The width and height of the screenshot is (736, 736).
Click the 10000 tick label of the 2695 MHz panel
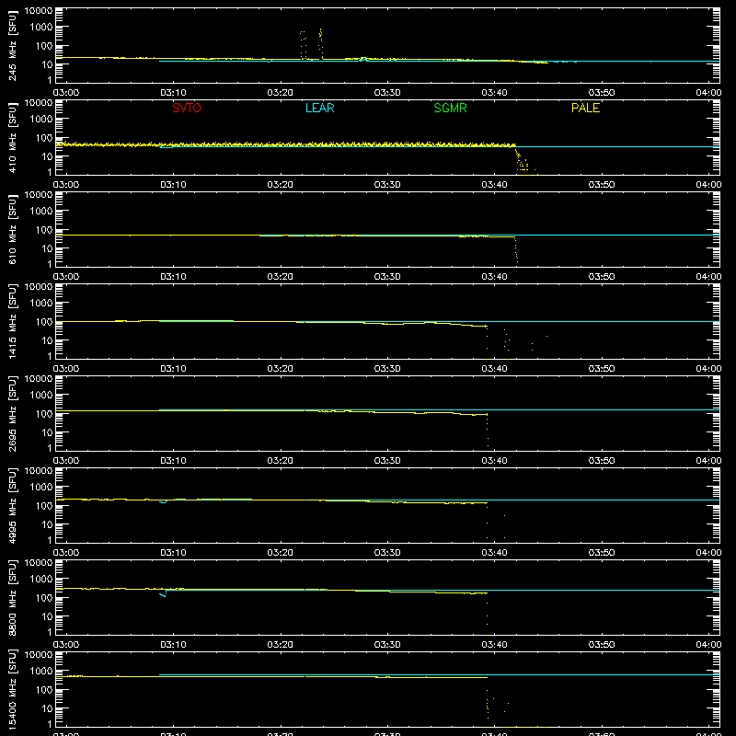click(x=39, y=379)
